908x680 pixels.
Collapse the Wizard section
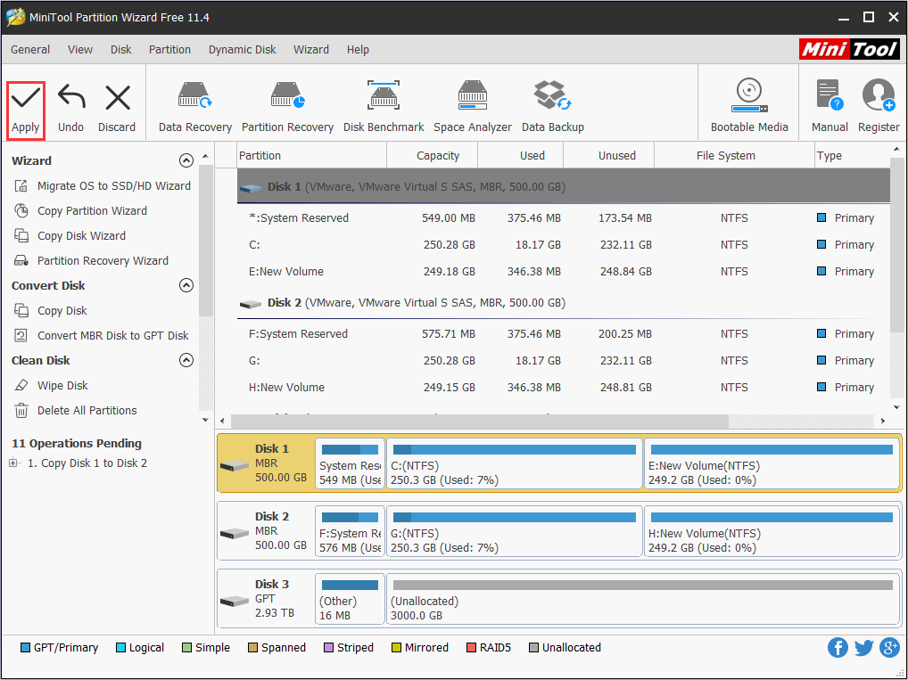(186, 161)
